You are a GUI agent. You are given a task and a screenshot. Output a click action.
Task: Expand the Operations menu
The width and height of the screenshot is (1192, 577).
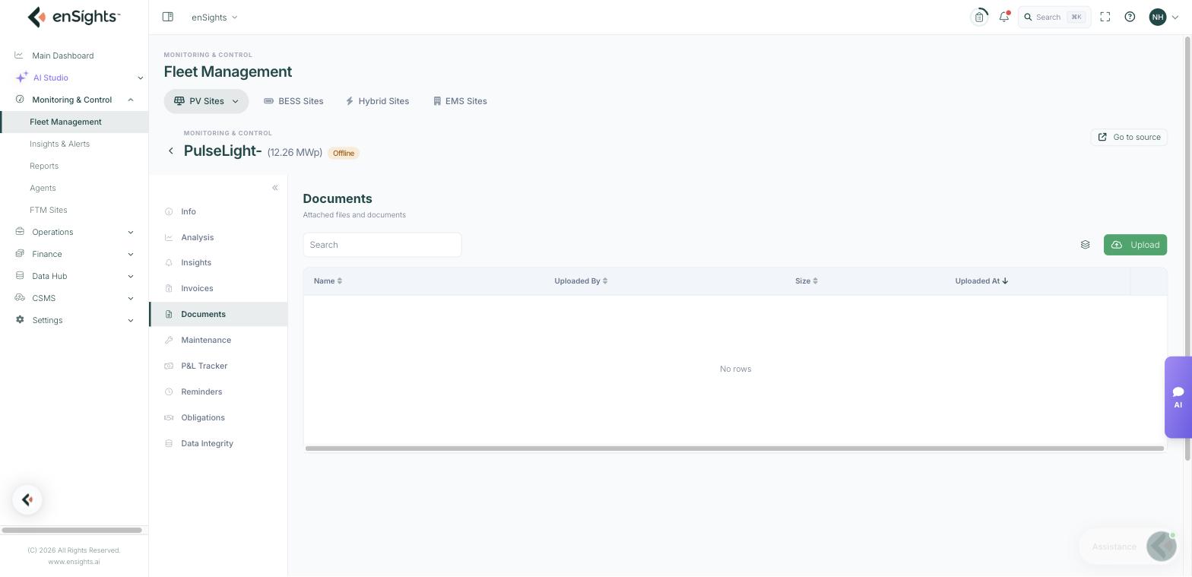(74, 232)
